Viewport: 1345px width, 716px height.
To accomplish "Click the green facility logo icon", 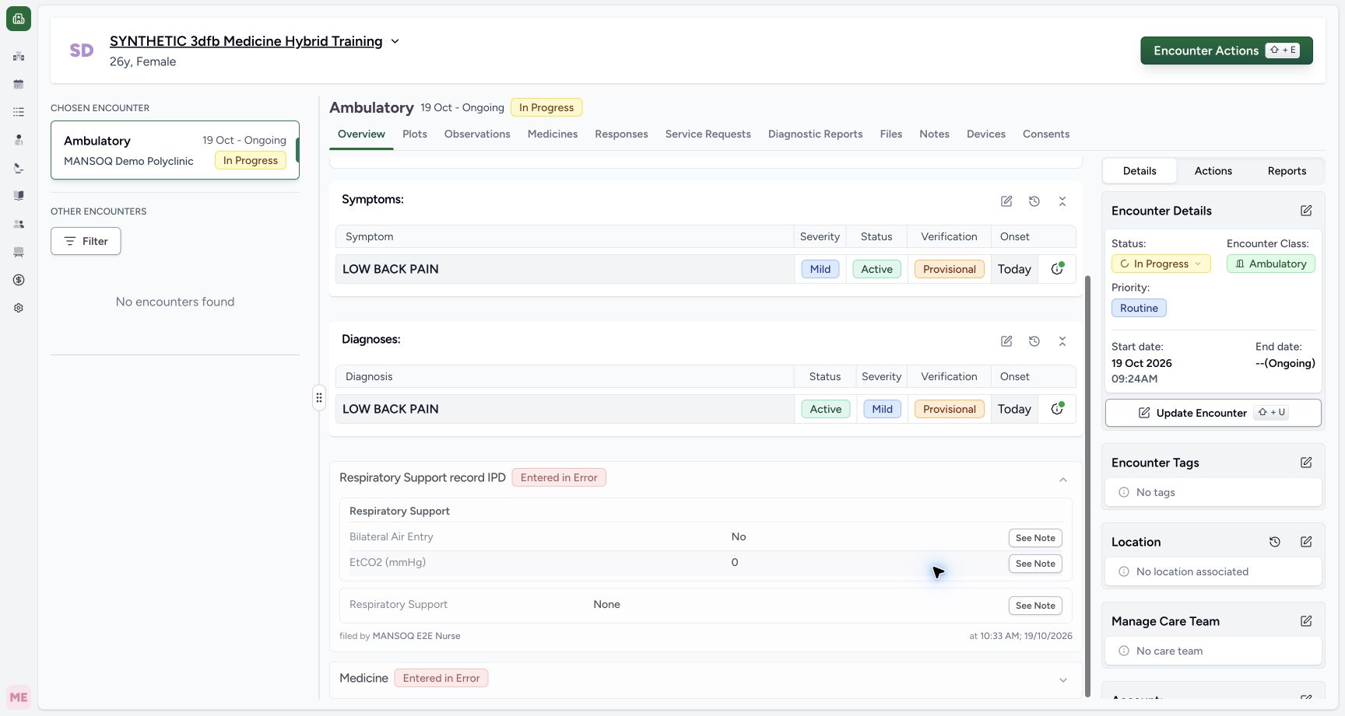I will [19, 19].
